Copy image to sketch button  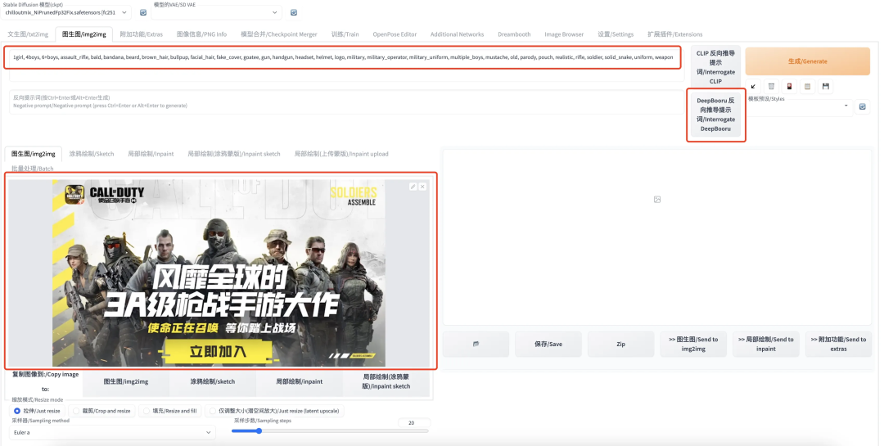[x=212, y=381]
